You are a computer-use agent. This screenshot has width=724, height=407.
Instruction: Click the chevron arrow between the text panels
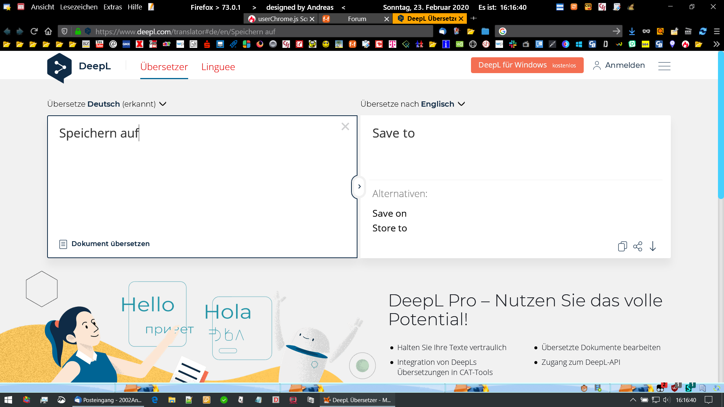click(x=359, y=187)
